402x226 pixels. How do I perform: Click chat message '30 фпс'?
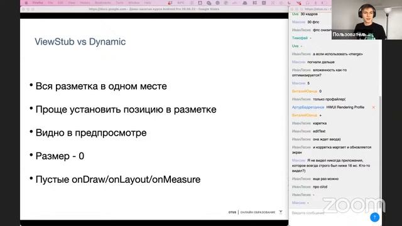click(x=313, y=22)
